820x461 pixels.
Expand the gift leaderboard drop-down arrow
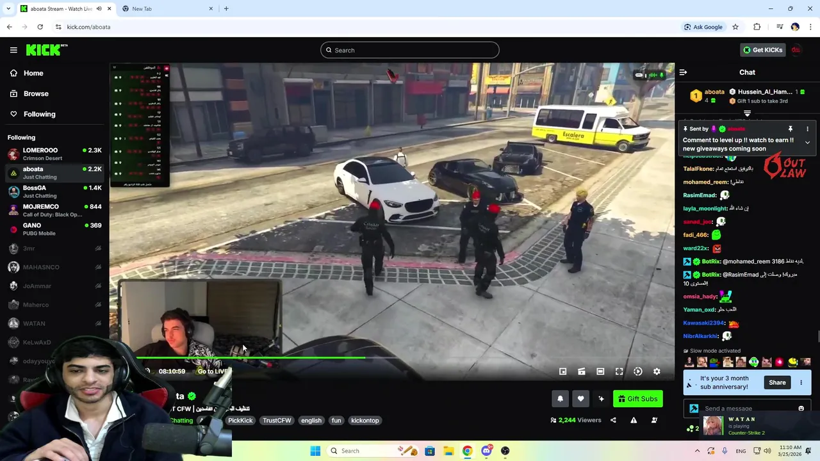(x=747, y=113)
